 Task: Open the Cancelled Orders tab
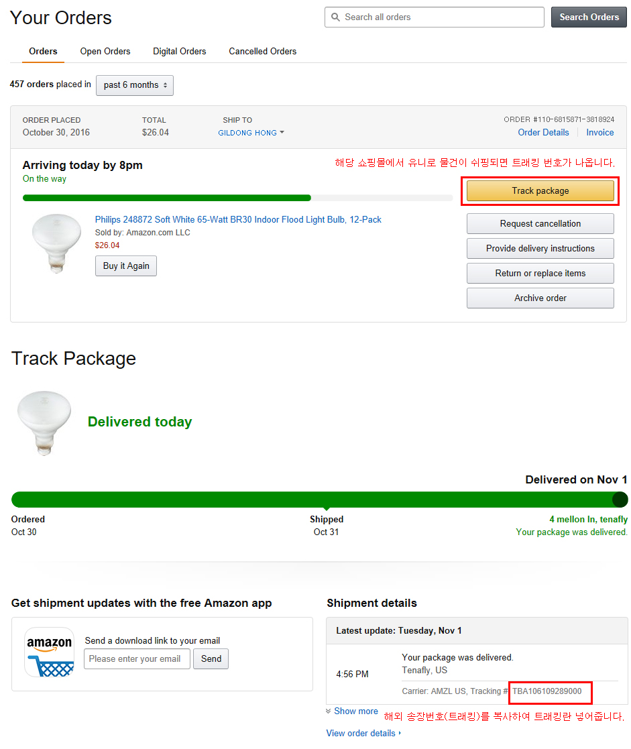tap(263, 51)
